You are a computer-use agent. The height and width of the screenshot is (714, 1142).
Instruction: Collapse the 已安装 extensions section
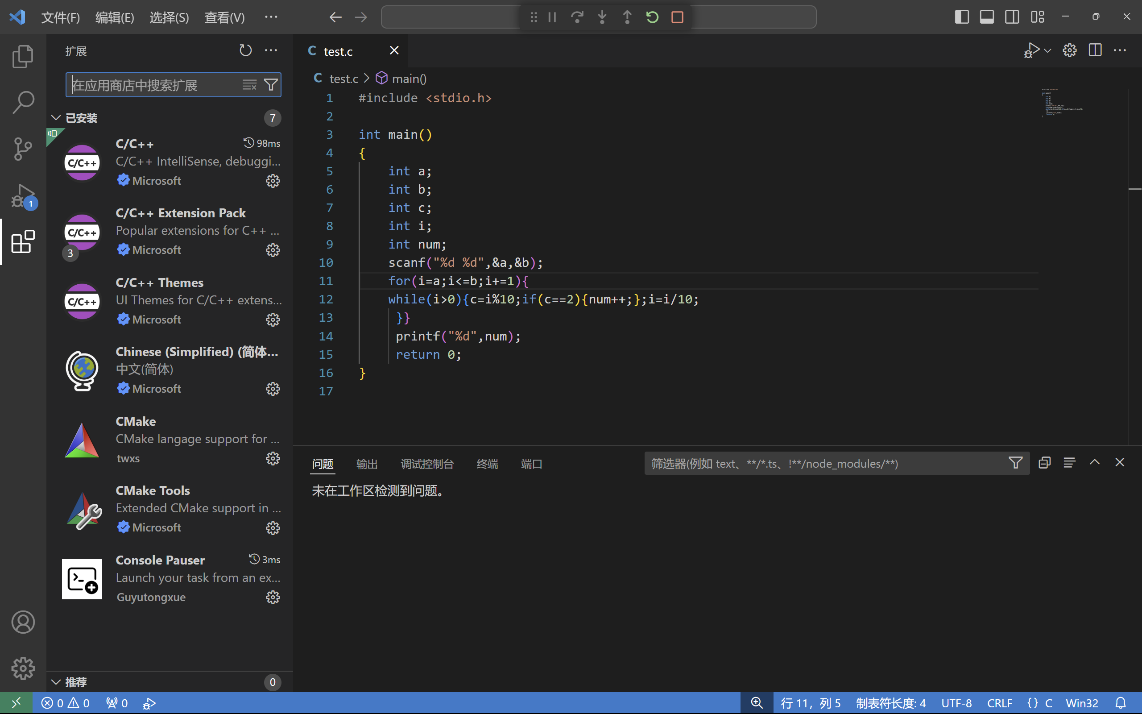(56, 117)
